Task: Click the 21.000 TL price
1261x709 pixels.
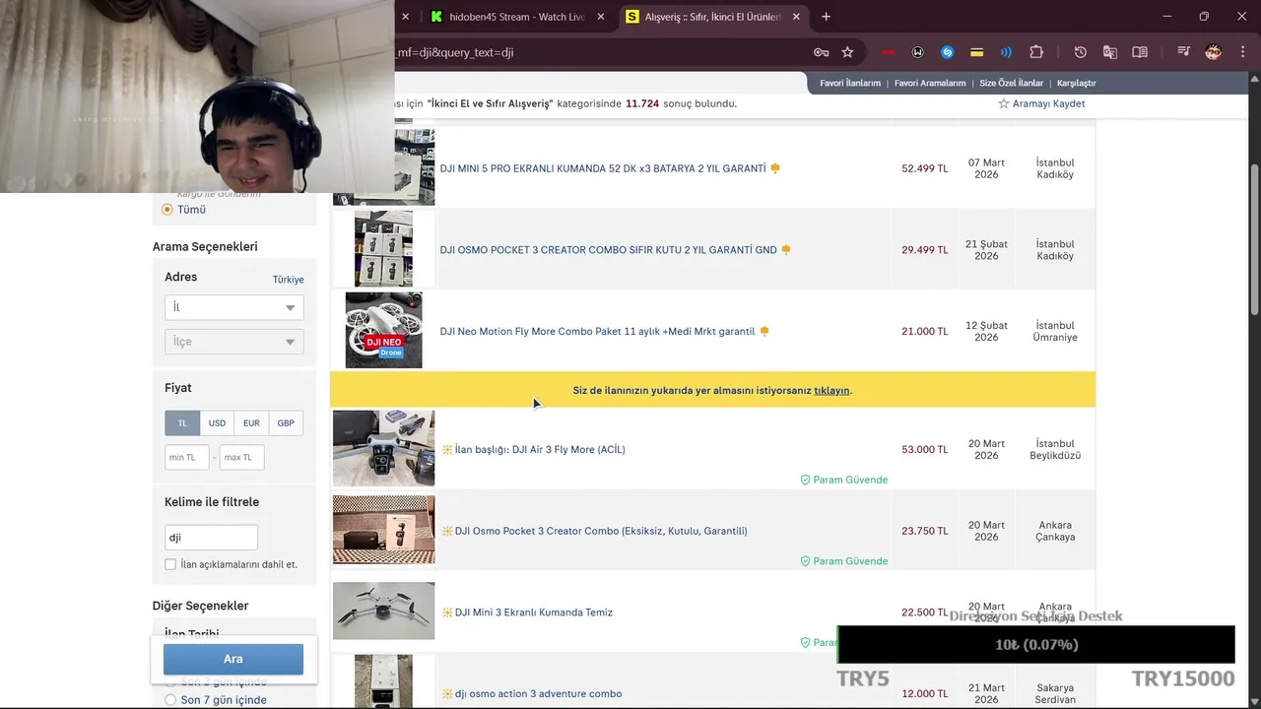Action: (924, 332)
